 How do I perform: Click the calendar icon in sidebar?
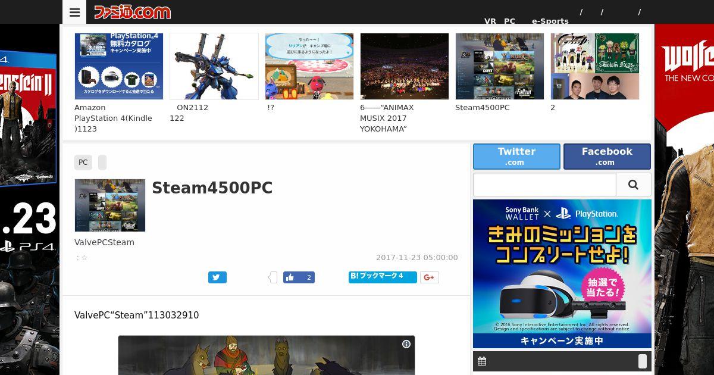pos(482,361)
